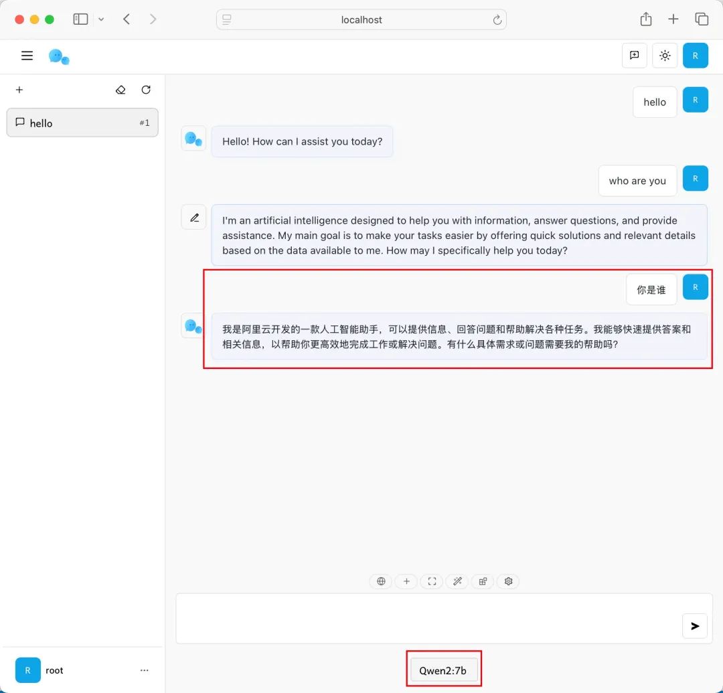The height and width of the screenshot is (693, 723).
Task: Click the root user avatar at sidebar bottom
Action: coord(27,670)
